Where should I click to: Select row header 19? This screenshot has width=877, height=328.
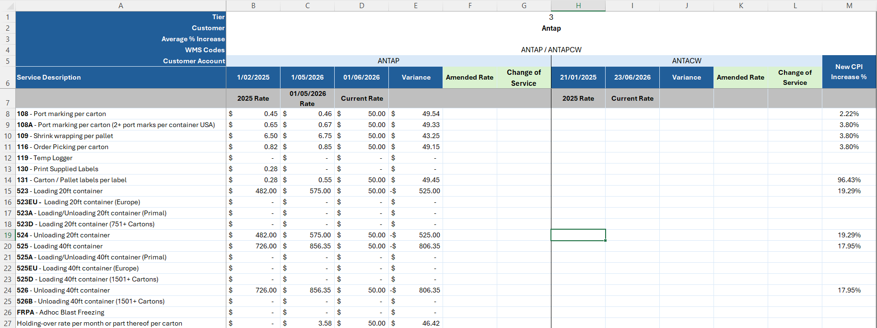8,235
